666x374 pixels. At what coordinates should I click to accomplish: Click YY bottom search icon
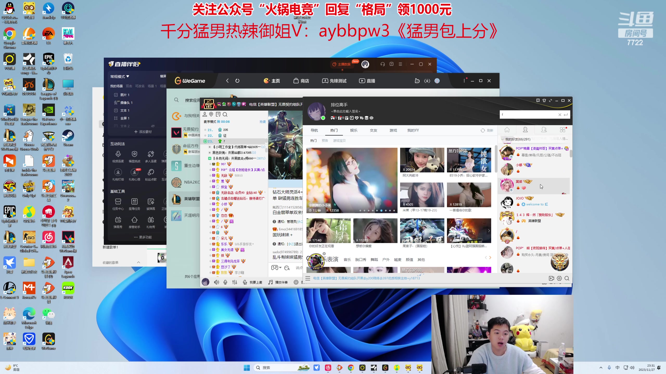click(x=567, y=278)
